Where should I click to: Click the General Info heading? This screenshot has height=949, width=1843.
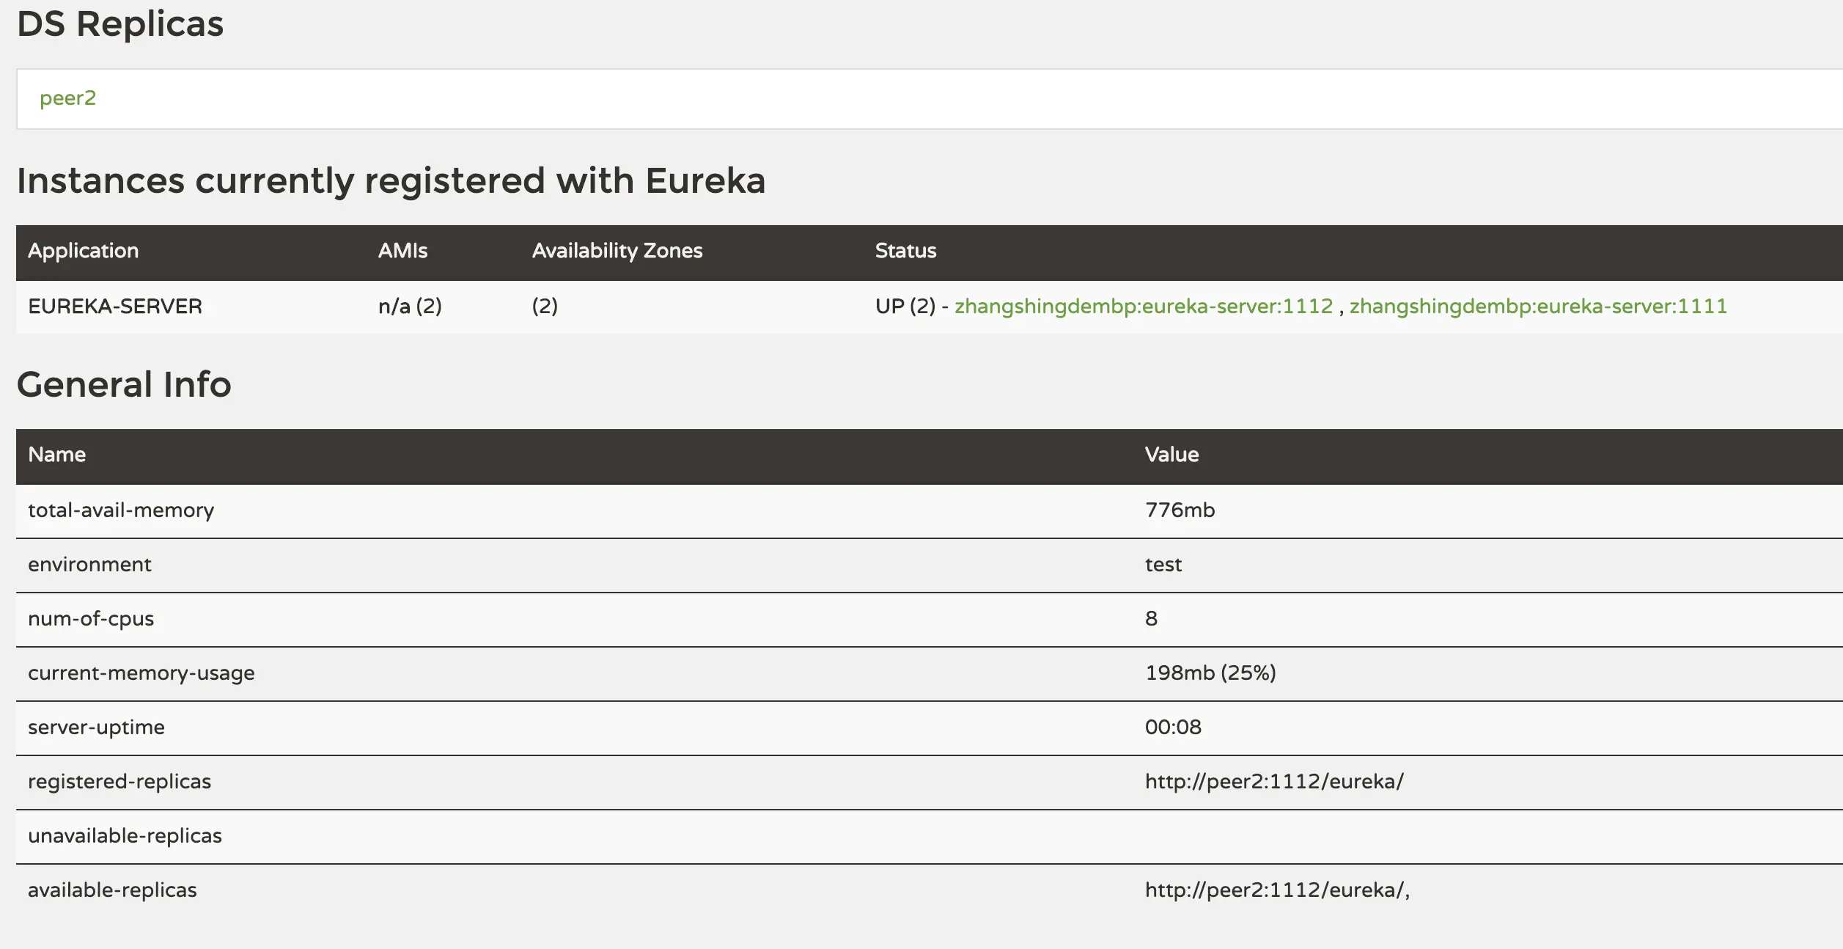point(124,384)
